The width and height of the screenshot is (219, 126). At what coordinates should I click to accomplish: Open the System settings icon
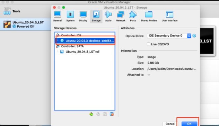pos(70,17)
